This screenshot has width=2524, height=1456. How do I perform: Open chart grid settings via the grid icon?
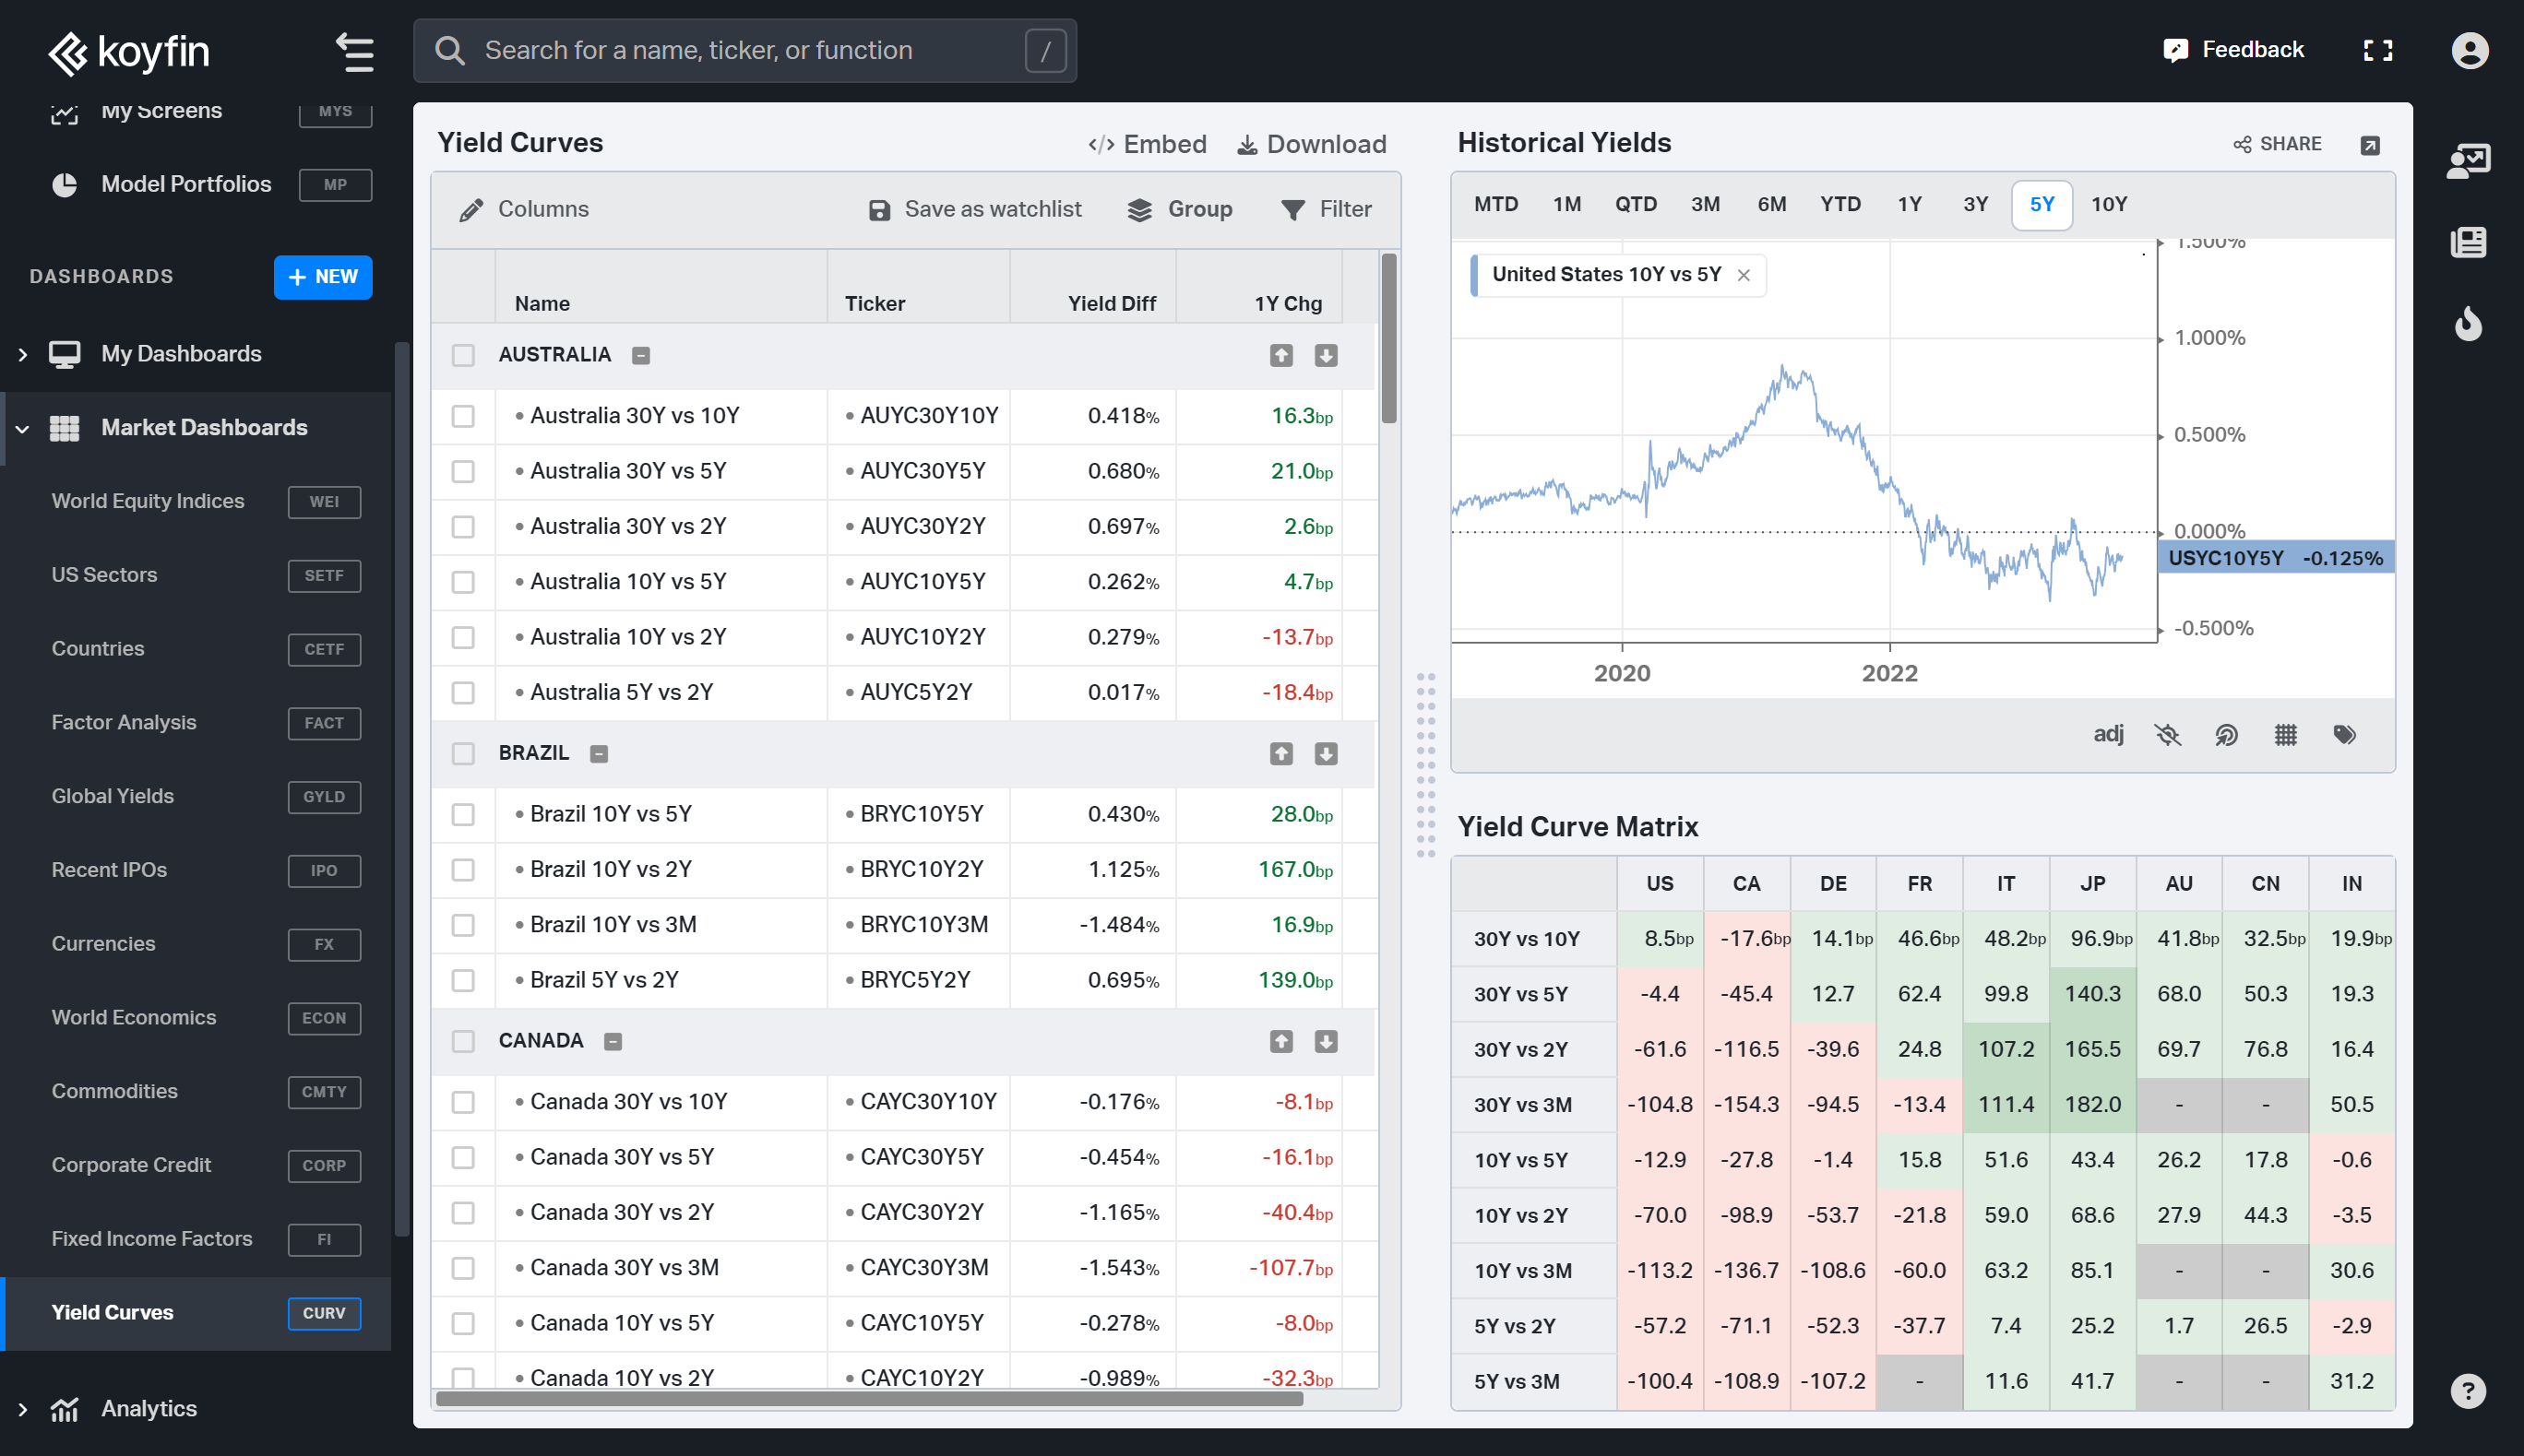pos(2285,735)
